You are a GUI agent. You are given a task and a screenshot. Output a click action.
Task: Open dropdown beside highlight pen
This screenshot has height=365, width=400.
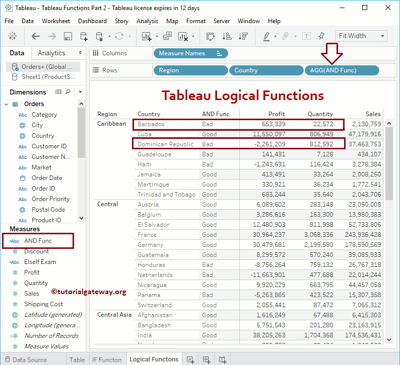pyautogui.click(x=275, y=36)
